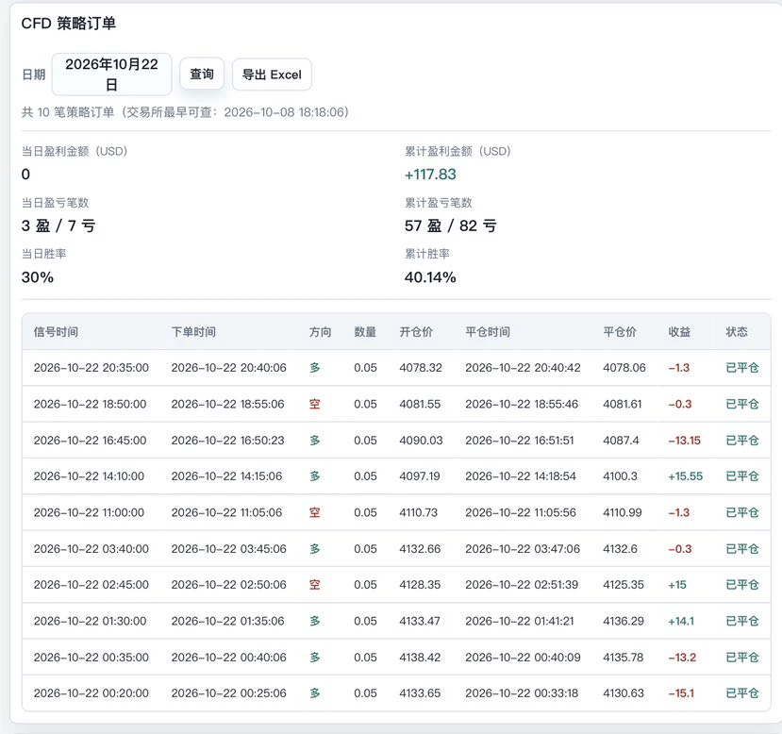The image size is (782, 734).
Task: Click the 收益 column header
Action: click(679, 332)
